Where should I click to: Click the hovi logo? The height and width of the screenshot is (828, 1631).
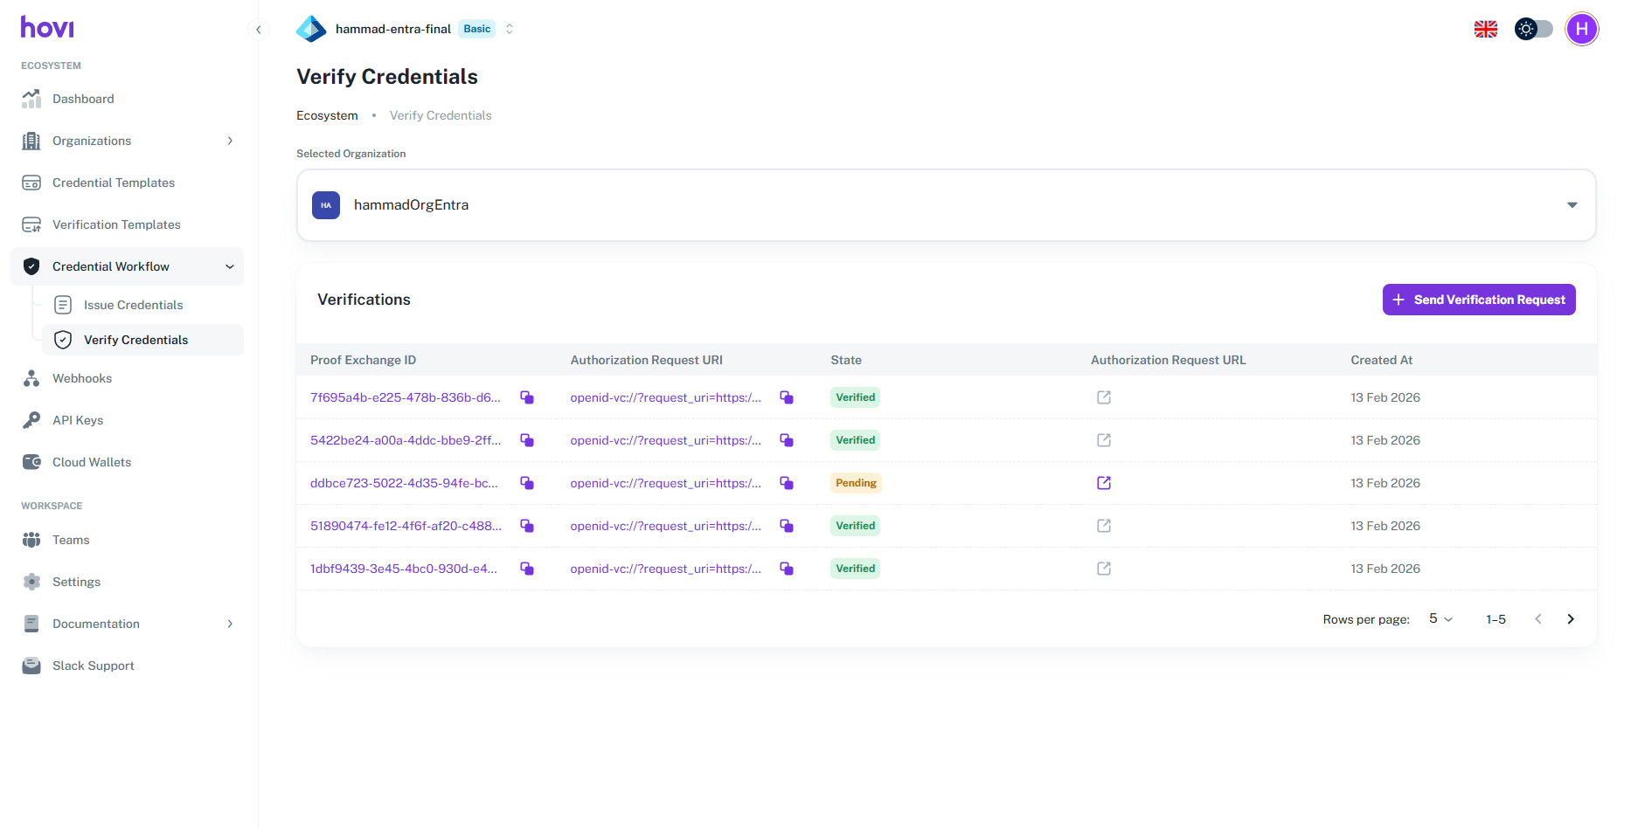tap(47, 28)
